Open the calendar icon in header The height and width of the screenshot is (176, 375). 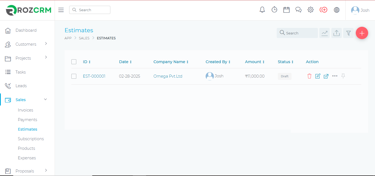(x=286, y=10)
